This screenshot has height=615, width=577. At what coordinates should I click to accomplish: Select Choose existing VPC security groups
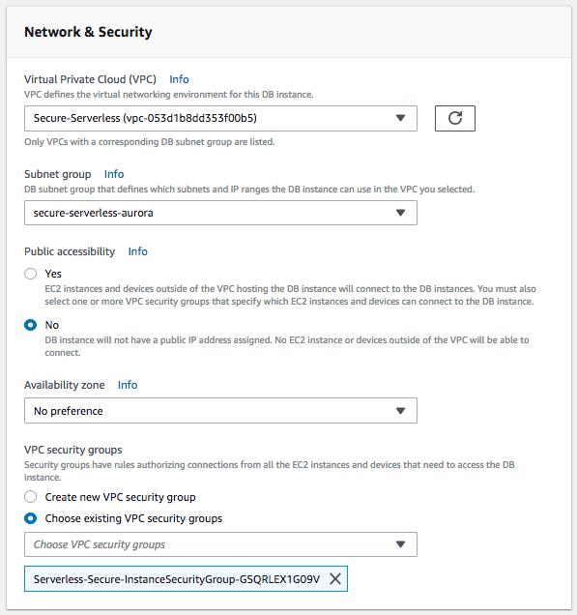pos(31,518)
